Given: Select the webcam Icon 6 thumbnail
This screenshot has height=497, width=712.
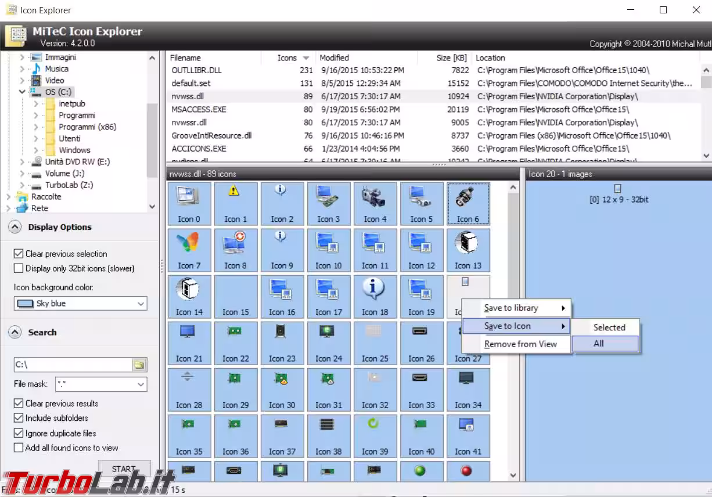Looking at the screenshot, I should coord(468,203).
